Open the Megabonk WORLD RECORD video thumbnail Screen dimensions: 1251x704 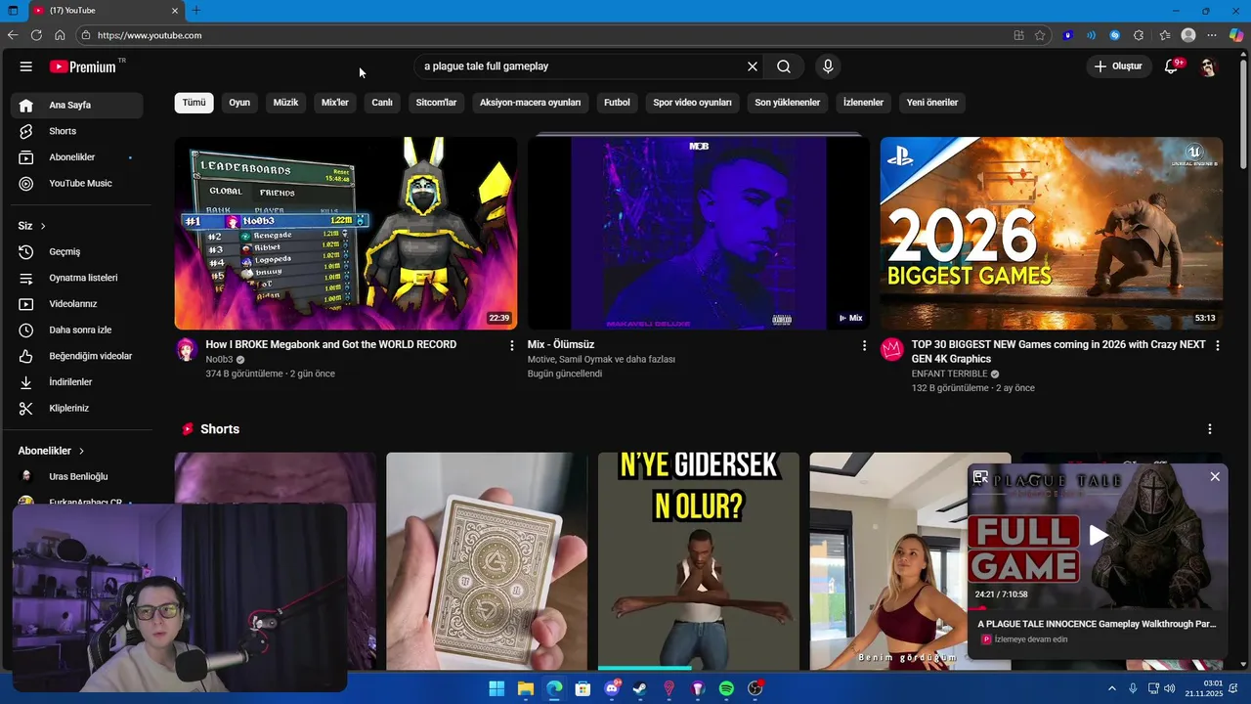346,233
